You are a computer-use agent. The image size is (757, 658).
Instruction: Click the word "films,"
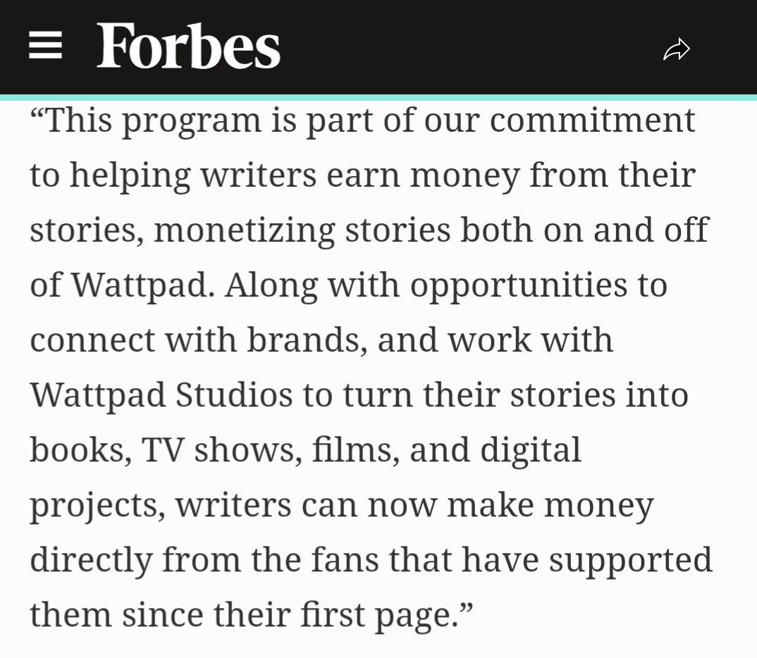(x=356, y=450)
